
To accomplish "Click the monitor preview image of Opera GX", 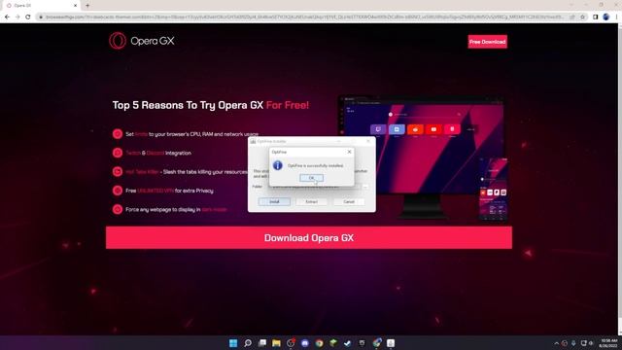I will click(x=421, y=157).
